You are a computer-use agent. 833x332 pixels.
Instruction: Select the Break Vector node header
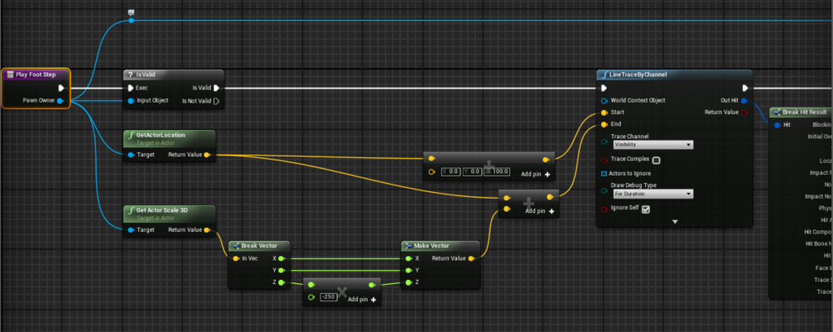pos(259,246)
